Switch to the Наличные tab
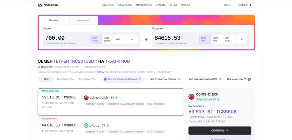The height and width of the screenshot is (140, 292). click(83, 20)
